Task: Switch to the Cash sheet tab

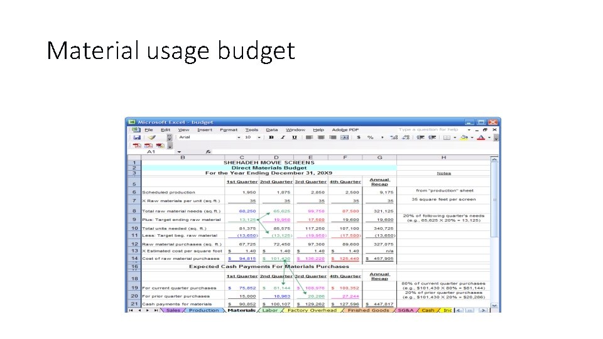Action: pos(428,310)
